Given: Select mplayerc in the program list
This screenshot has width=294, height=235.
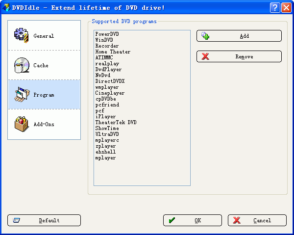Looking at the screenshot, I should tap(107, 140).
